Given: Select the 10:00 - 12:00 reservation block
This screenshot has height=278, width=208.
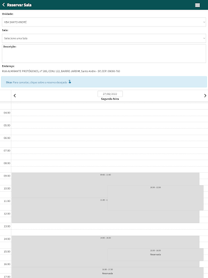Looking at the screenshot, I should pos(155,198).
